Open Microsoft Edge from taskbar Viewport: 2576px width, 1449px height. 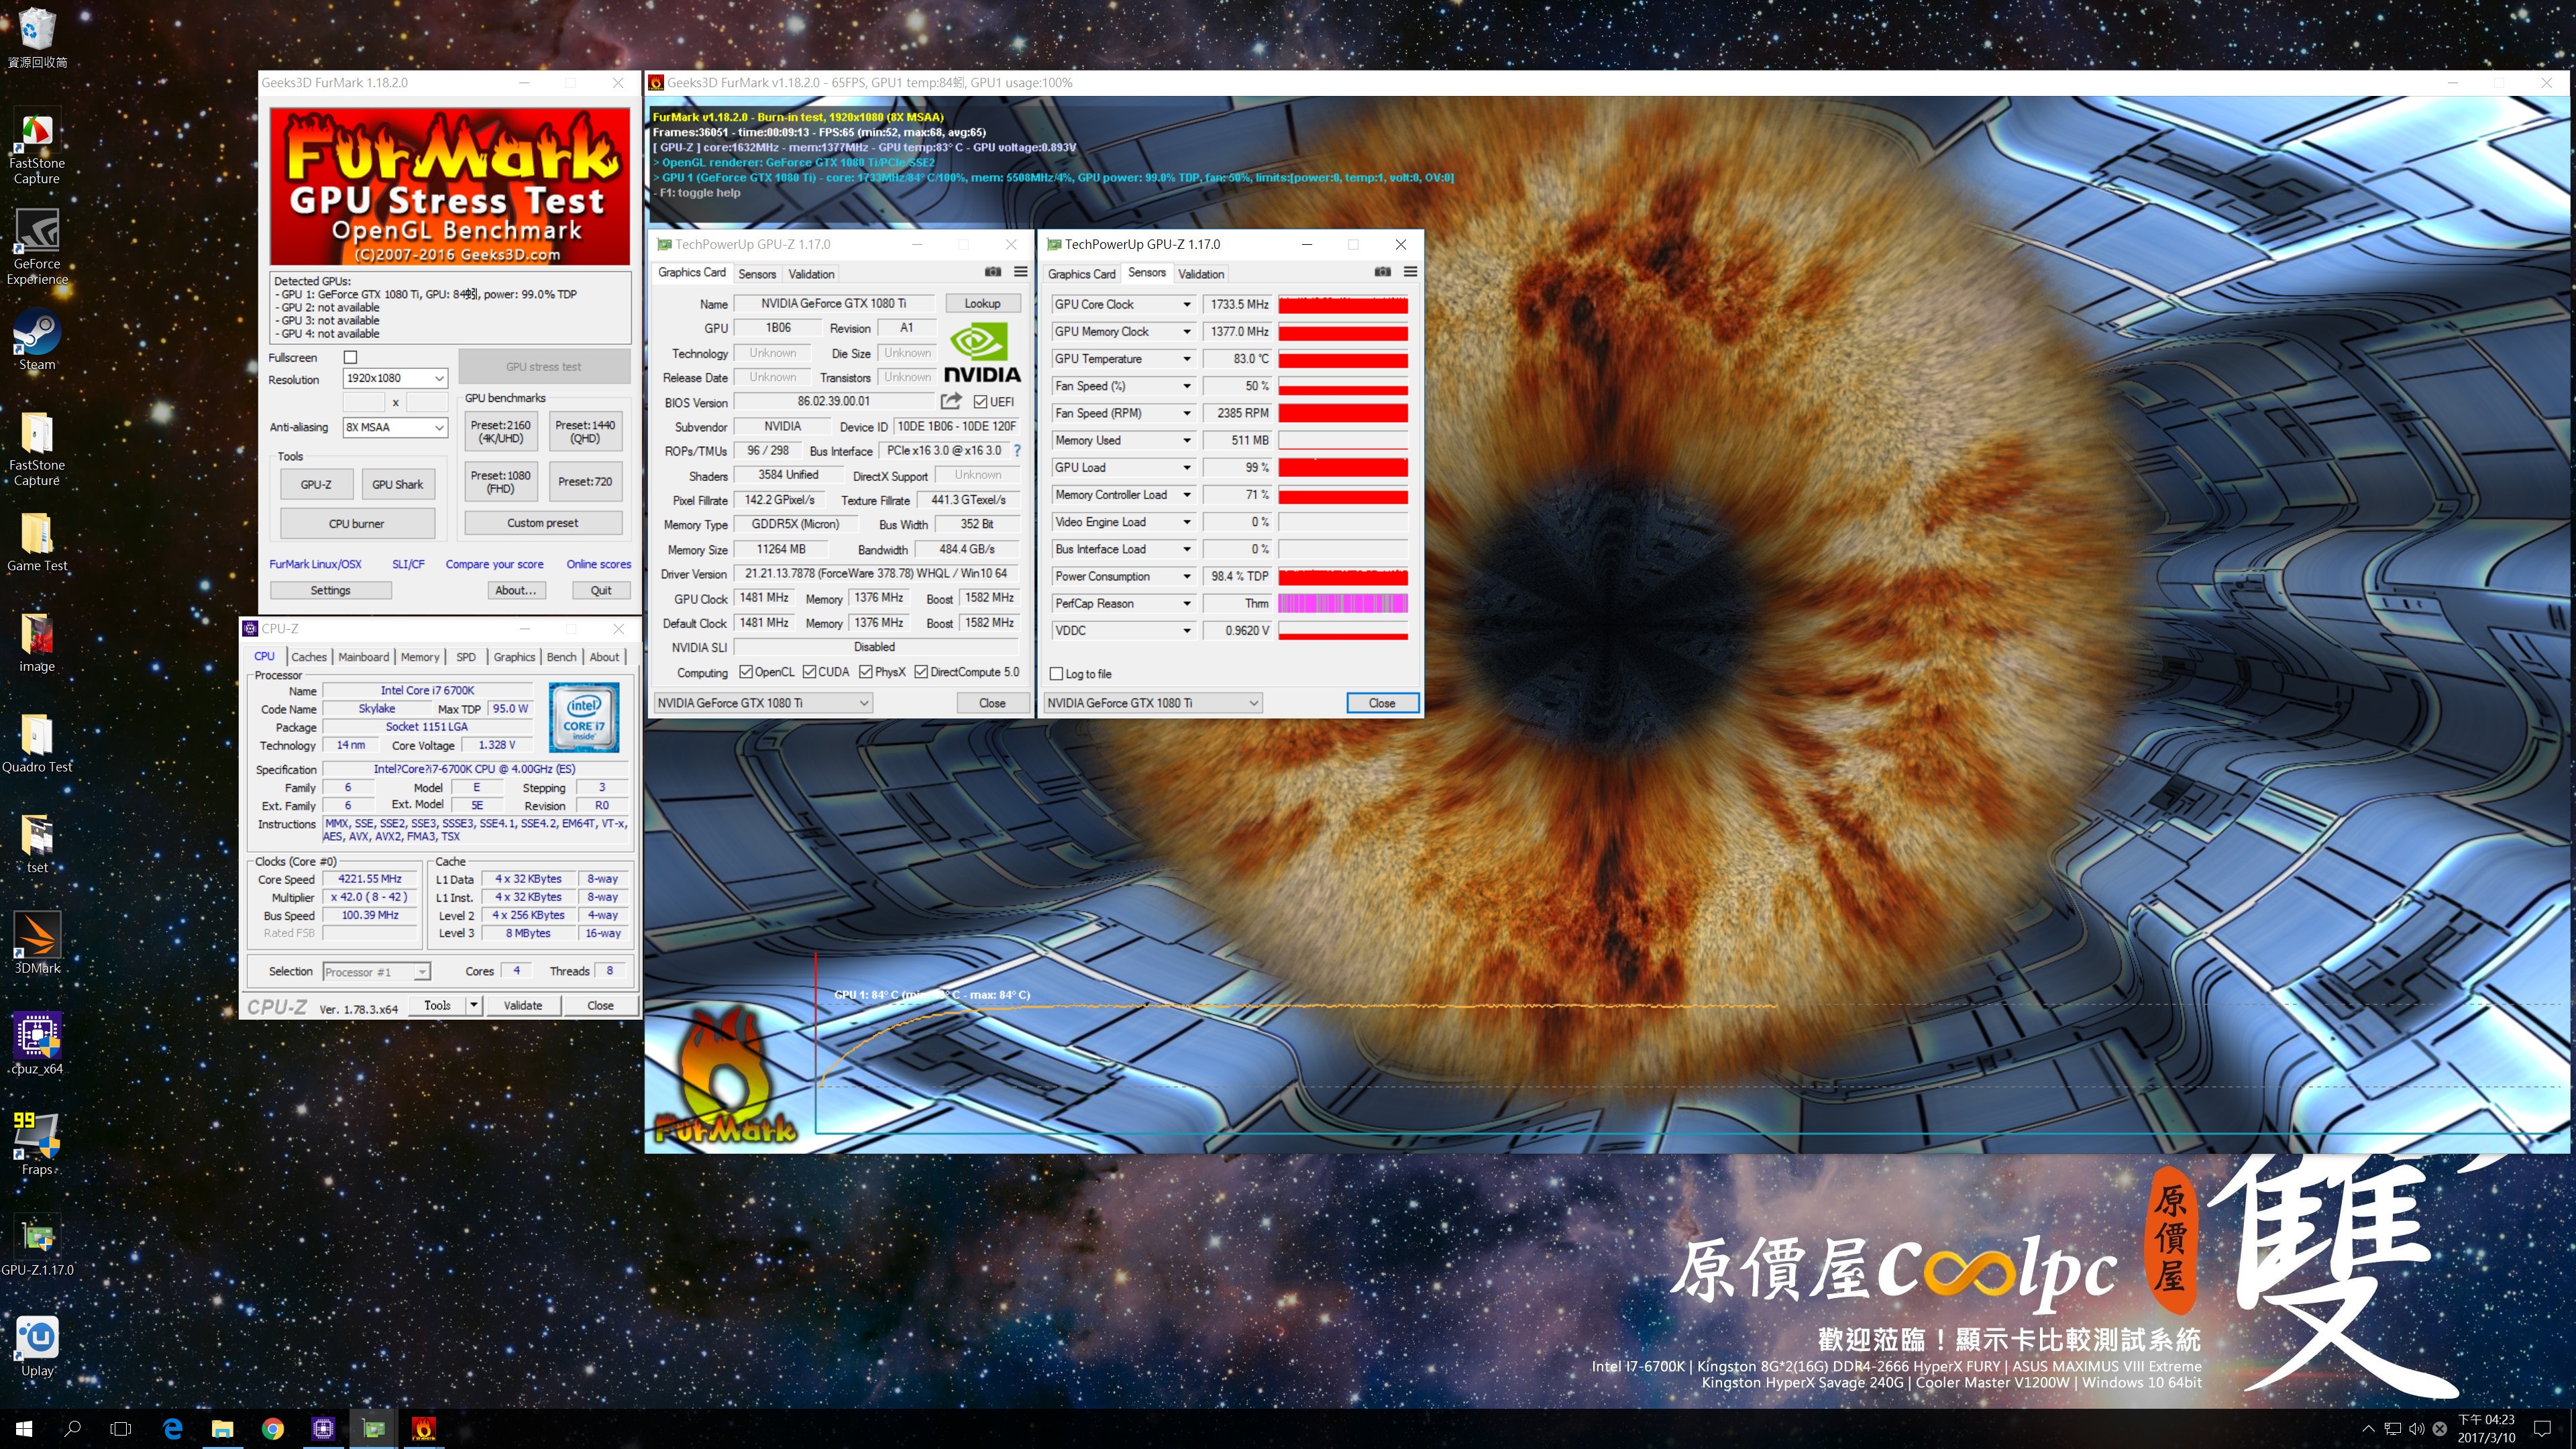[x=172, y=1429]
